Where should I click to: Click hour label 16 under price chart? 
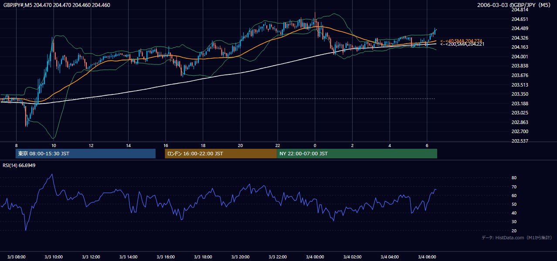(166, 145)
